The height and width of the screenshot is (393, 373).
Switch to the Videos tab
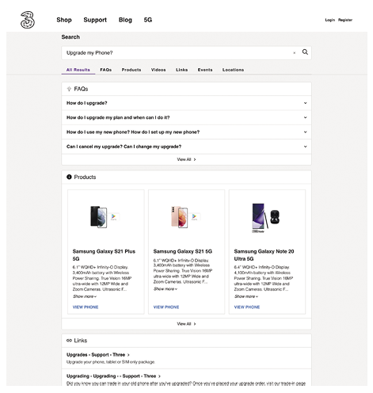[158, 70]
